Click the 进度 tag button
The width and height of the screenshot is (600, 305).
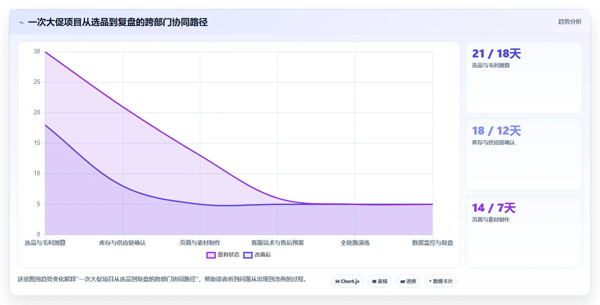[x=408, y=281]
